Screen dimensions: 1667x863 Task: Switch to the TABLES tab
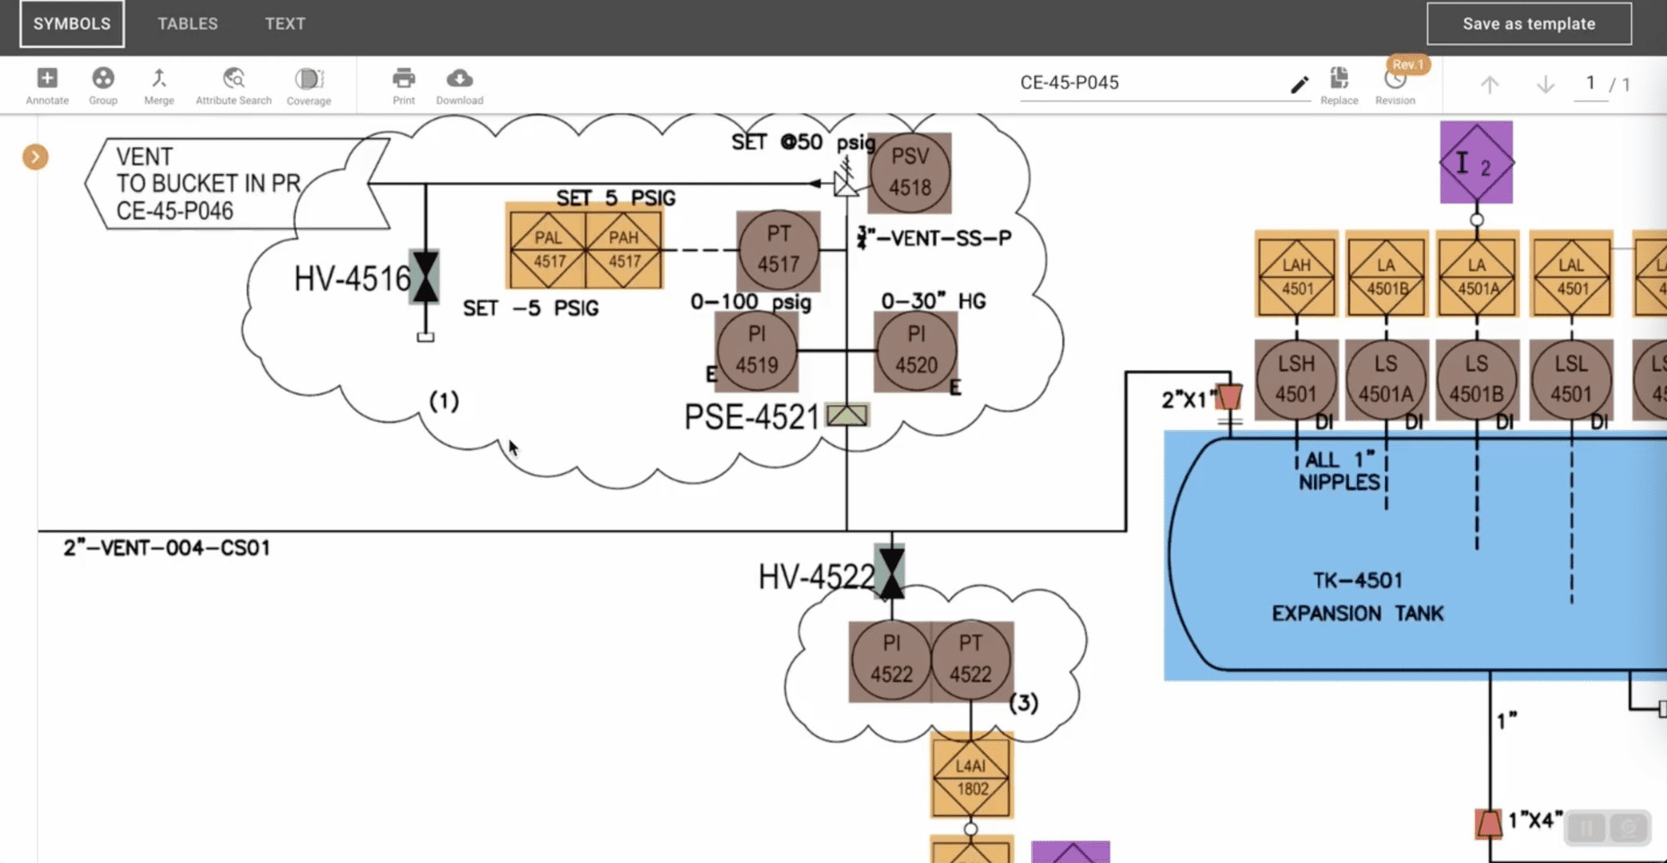(188, 24)
